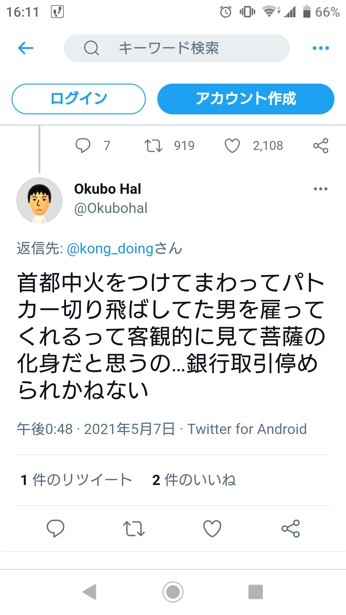
Task: Like Okubo Hal's tweet
Action: pyautogui.click(x=212, y=529)
